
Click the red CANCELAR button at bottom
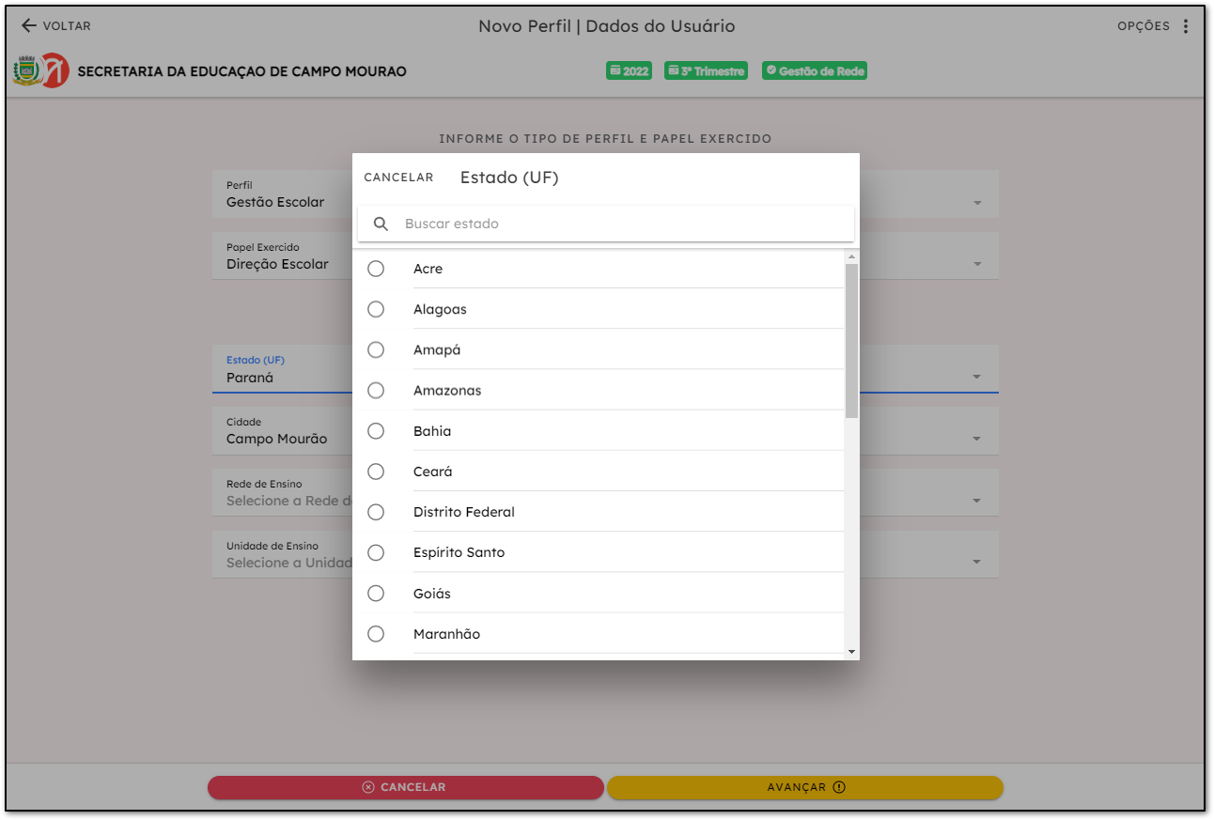[405, 787]
